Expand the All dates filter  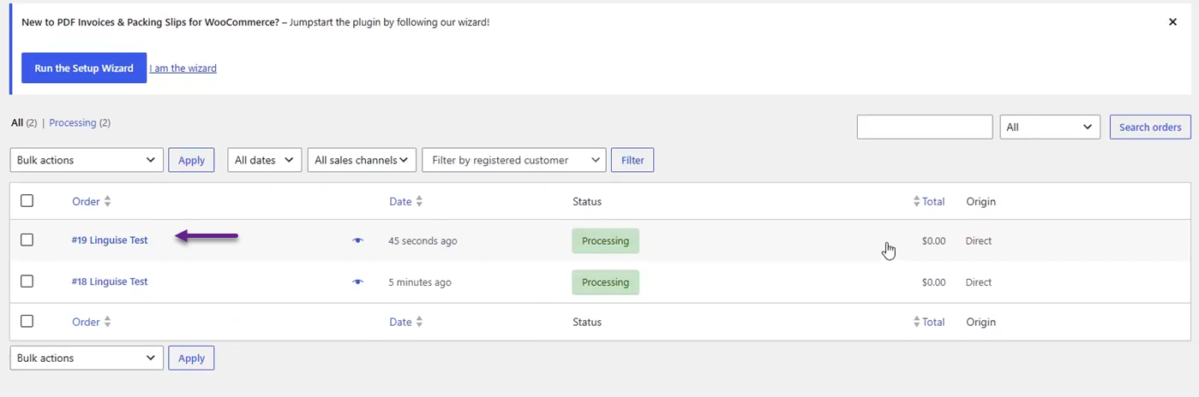[x=265, y=160]
